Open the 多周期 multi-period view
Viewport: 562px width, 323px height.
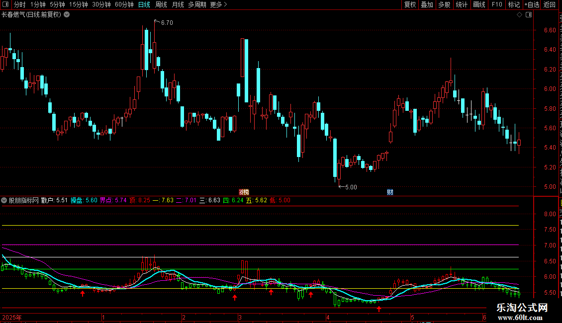click(x=197, y=4)
